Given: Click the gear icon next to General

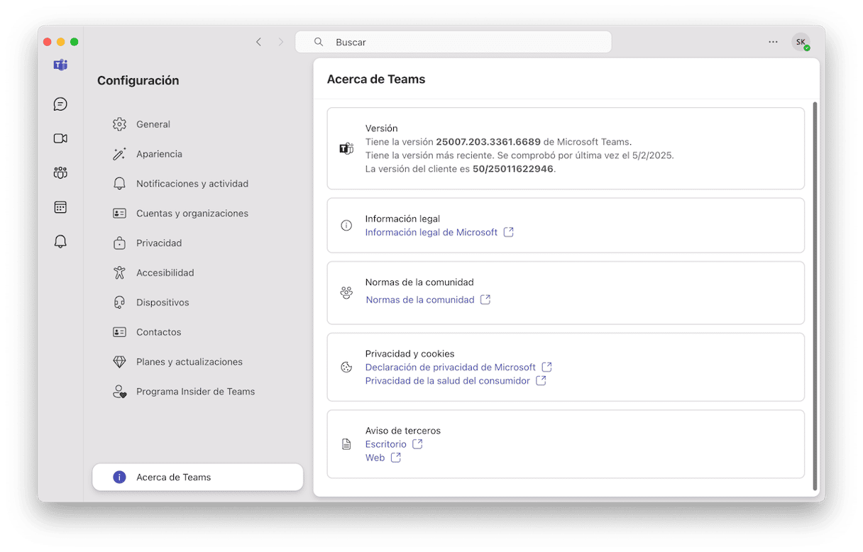Looking at the screenshot, I should click(x=119, y=124).
